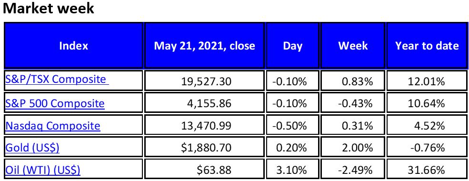
Task: Click the Day column header
Action: 292,45
